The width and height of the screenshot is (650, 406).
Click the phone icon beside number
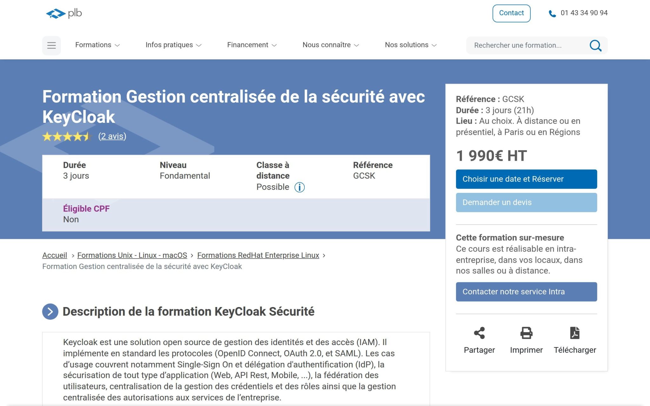[x=552, y=14]
